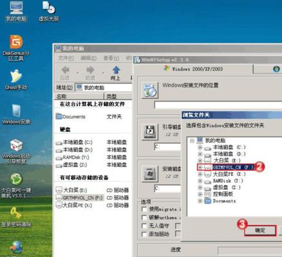282x257 pixels.
Task: Launch the Windows启动引导修复 icon
Action: pos(16,145)
